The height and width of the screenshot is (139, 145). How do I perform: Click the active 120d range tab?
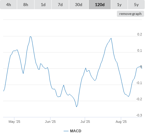[x=100, y=5]
